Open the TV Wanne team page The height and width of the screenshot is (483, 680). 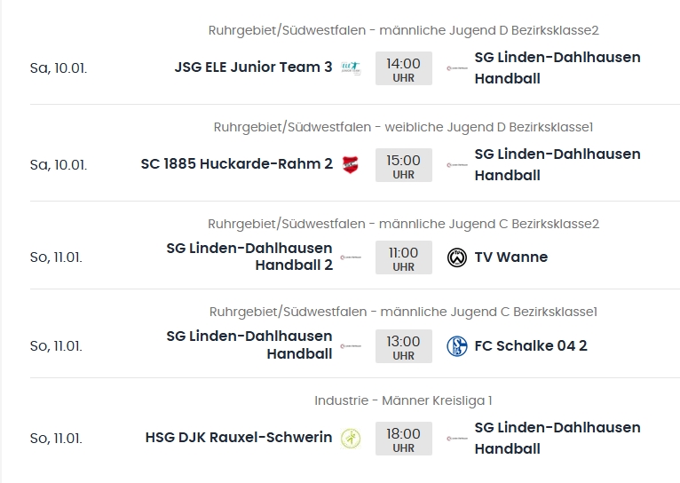pos(510,257)
